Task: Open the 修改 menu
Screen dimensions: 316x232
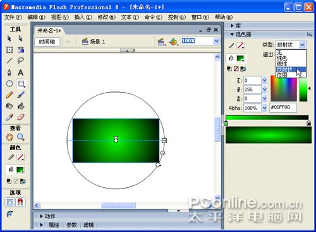Action: (x=106, y=17)
